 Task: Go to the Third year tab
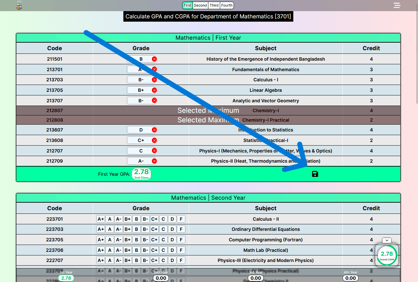[x=214, y=5]
